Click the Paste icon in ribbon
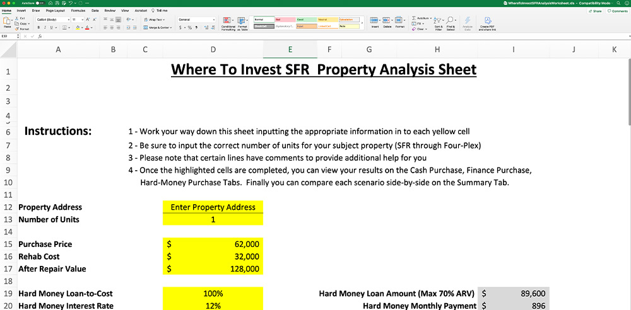The width and height of the screenshot is (631, 310). pos(7,21)
